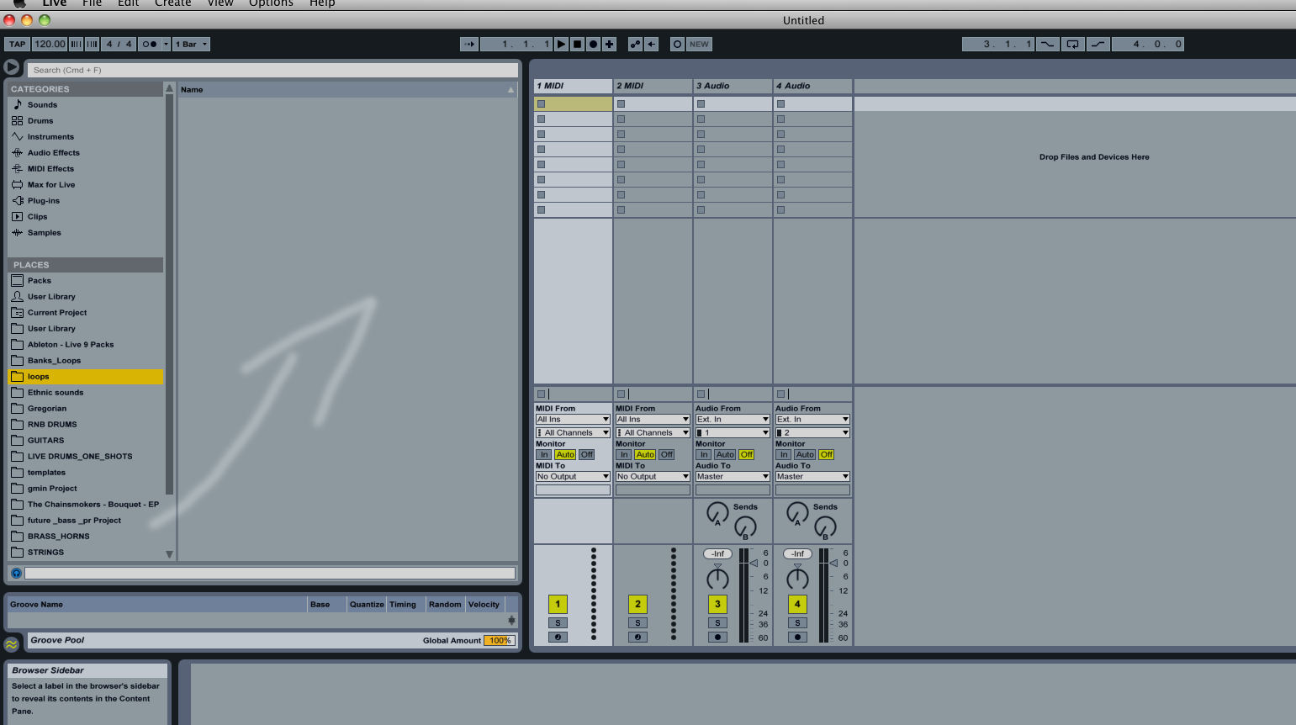This screenshot has width=1296, height=725.
Task: Open the MIDI Effects browser category
Action: coord(50,168)
